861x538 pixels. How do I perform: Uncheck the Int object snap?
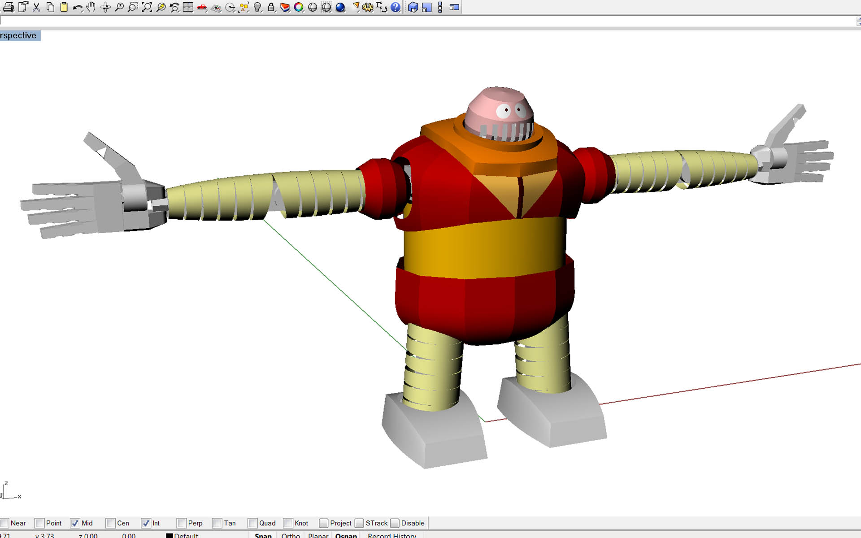(146, 523)
